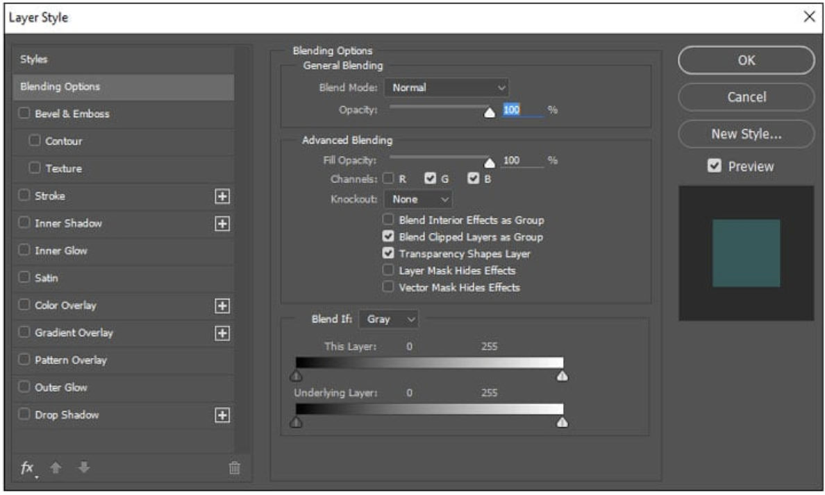Image resolution: width=825 pixels, height=495 pixels.
Task: Open the Pattern Overlay settings row
Action: [123, 360]
